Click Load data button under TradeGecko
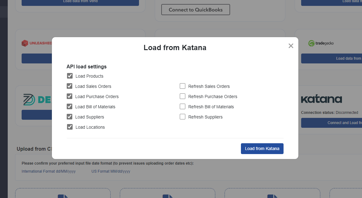Image resolution: width=362 pixels, height=198 pixels. pyautogui.click(x=331, y=58)
